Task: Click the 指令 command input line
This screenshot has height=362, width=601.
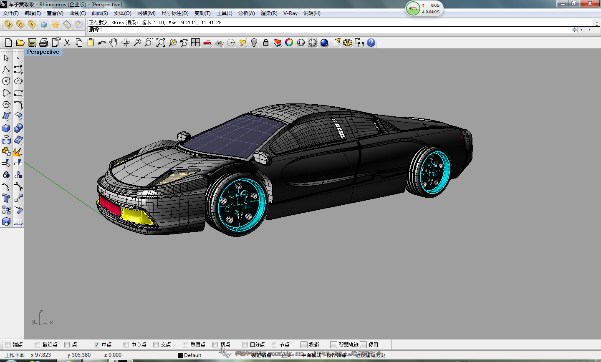Action: [x=330, y=30]
